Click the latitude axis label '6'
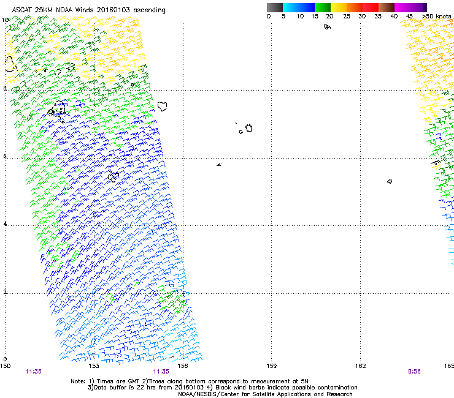 click(x=5, y=156)
